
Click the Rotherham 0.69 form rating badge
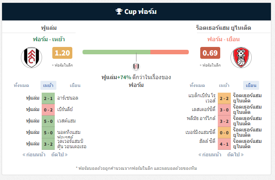[210, 53]
